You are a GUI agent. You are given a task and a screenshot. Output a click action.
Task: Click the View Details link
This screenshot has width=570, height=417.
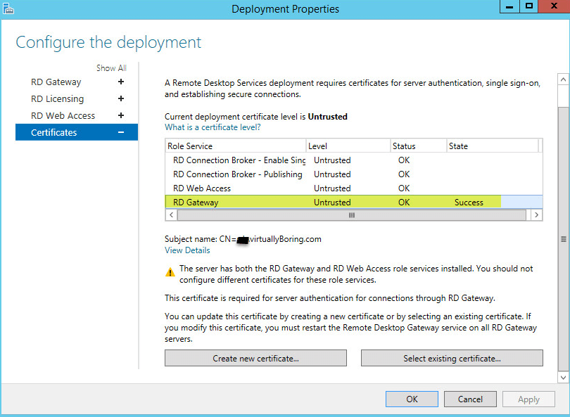click(187, 250)
